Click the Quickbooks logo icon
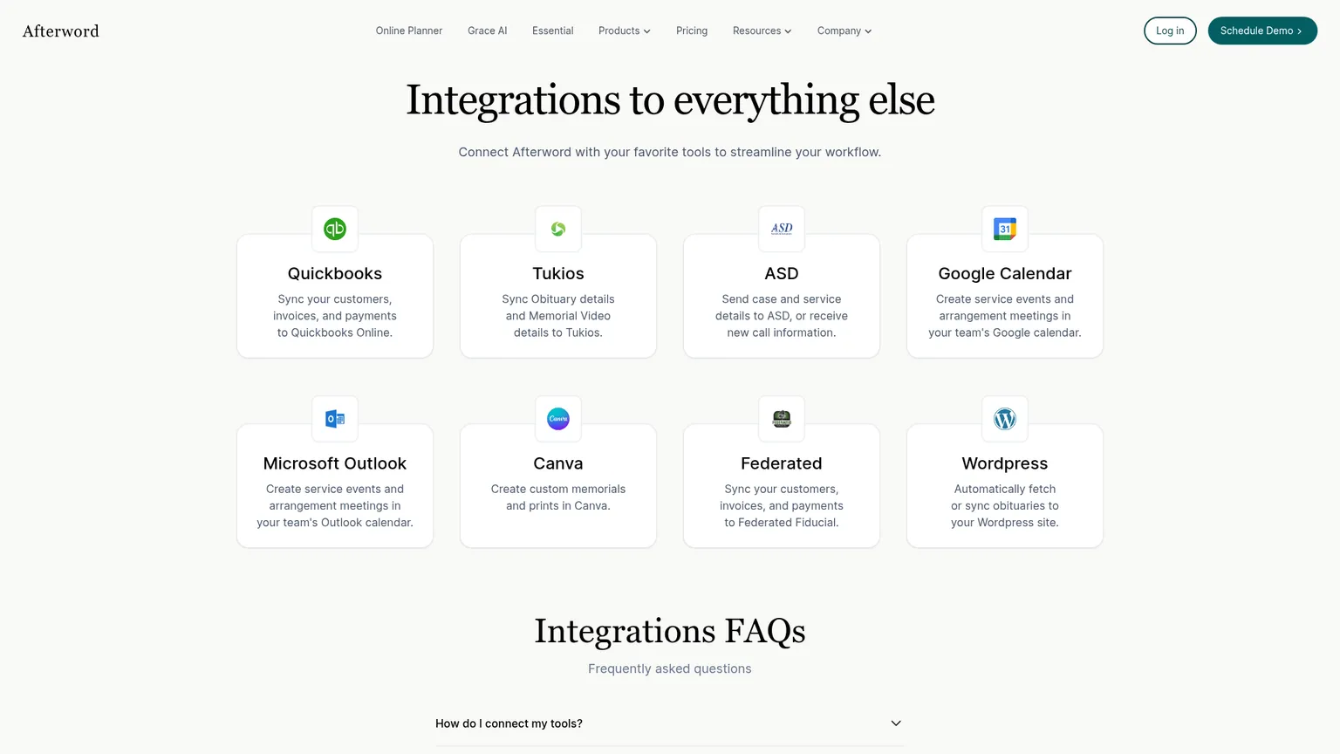This screenshot has width=1340, height=754. 335,229
